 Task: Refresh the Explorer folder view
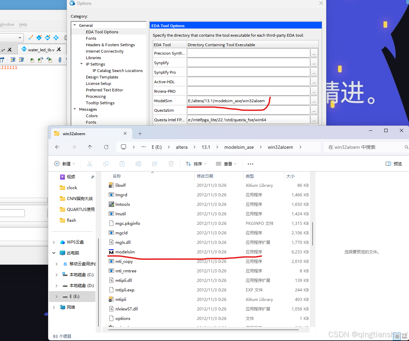(x=106, y=147)
